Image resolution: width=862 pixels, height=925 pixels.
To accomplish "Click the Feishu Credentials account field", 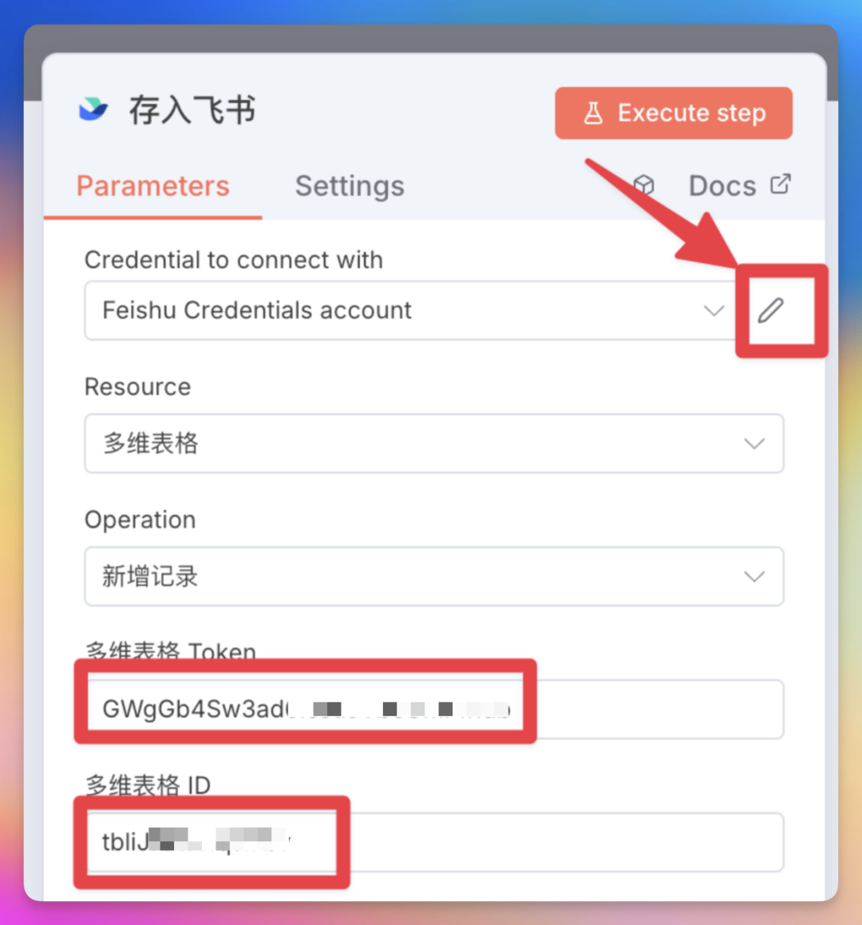I will 410,311.
